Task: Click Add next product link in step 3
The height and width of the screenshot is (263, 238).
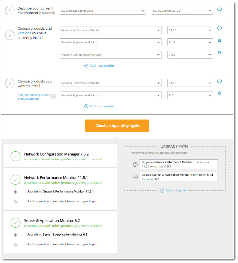Action: coord(102,106)
